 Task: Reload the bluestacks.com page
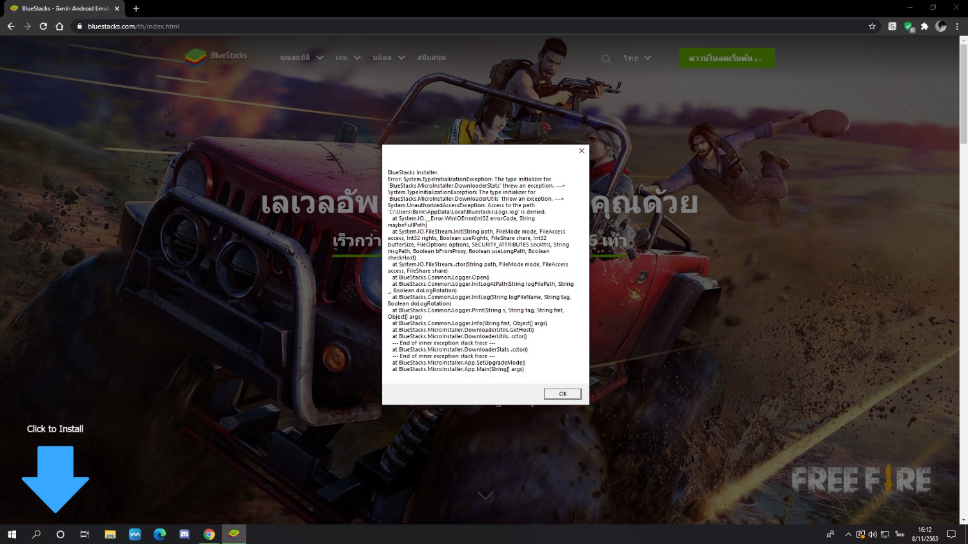[43, 26]
